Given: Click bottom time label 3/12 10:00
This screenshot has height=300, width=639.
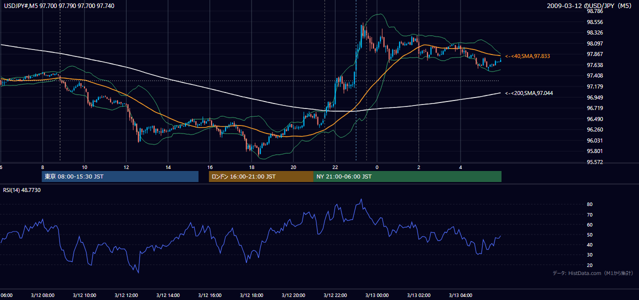Looking at the screenshot, I should click(84, 295).
